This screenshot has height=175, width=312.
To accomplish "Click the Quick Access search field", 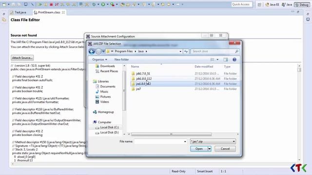I will [242, 4].
